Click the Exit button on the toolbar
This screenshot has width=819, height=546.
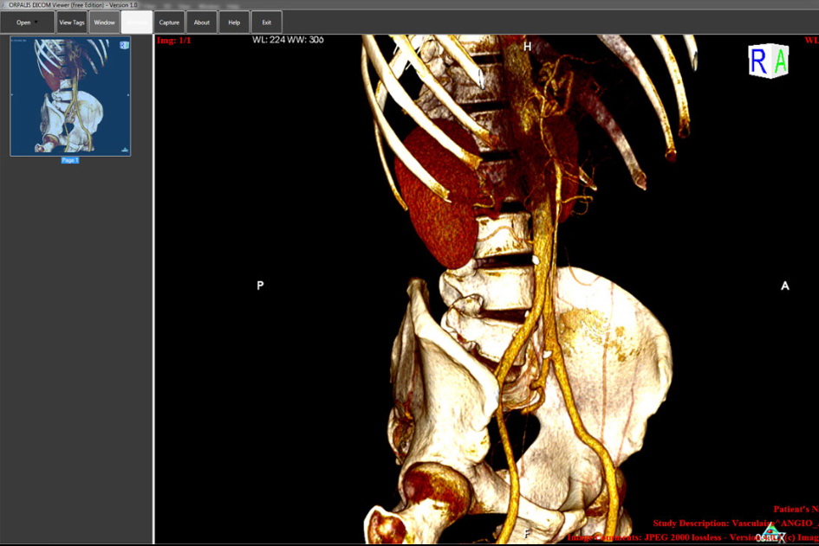[266, 22]
